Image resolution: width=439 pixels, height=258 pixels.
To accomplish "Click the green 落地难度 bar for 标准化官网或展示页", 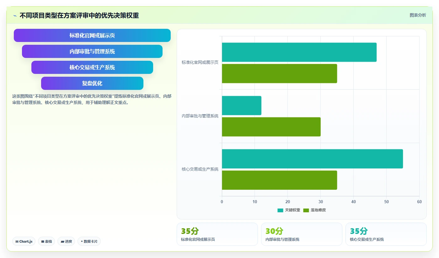I will tap(279, 74).
